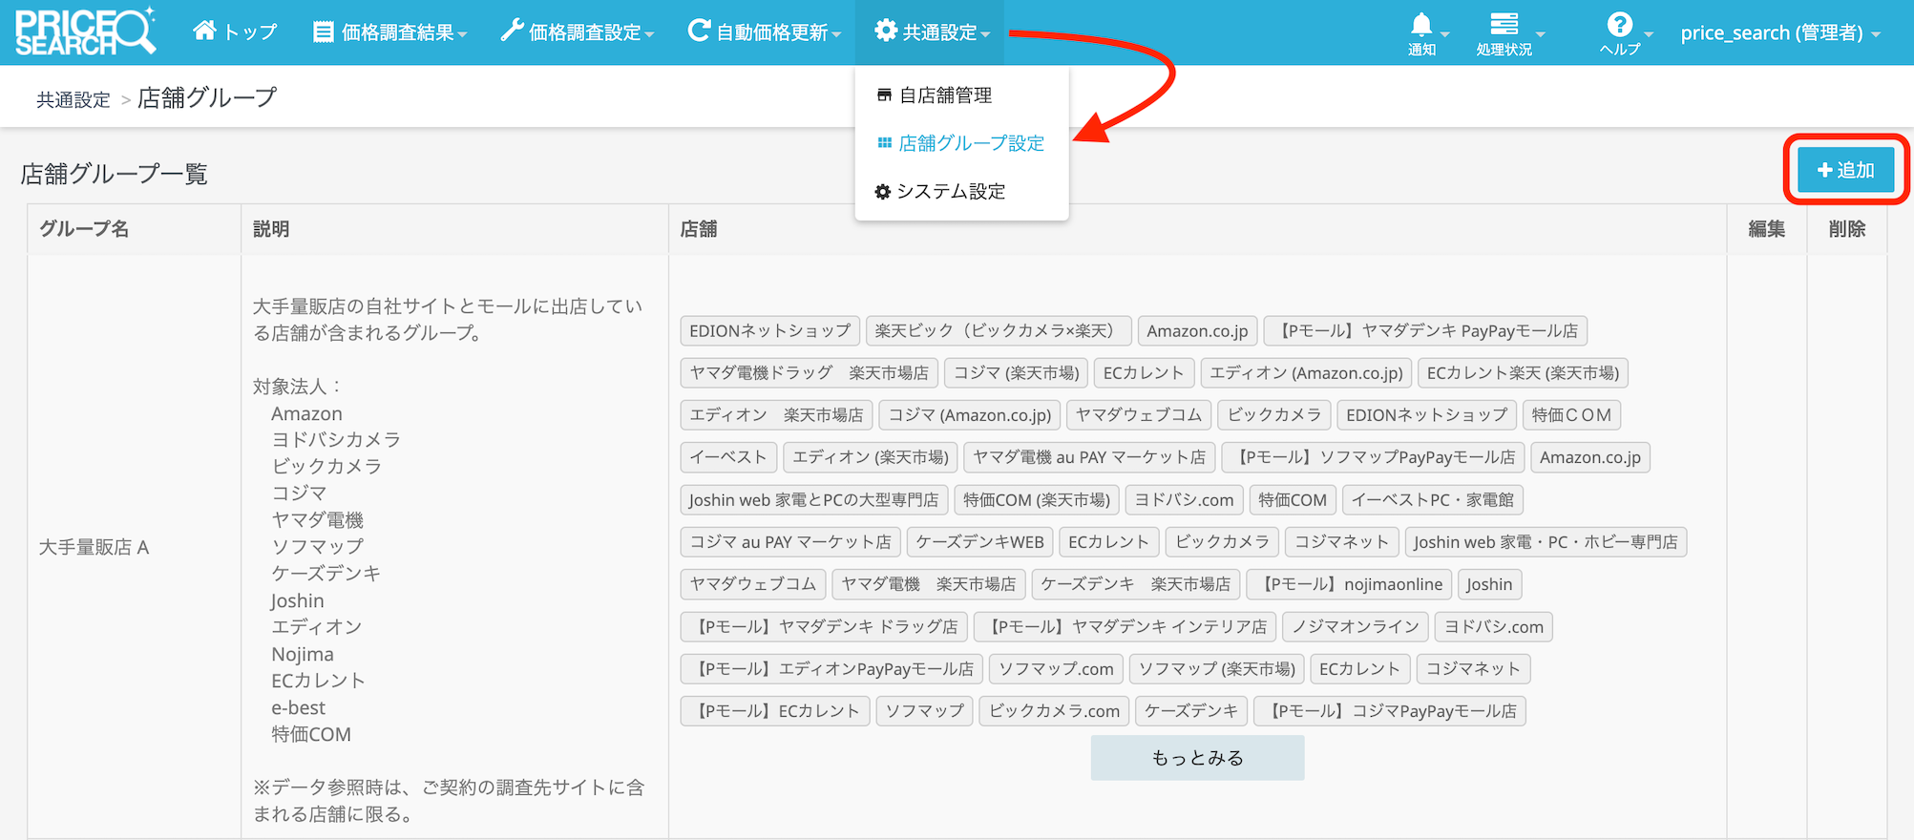
Task: Open the 処理状況 server icon
Action: [1504, 25]
